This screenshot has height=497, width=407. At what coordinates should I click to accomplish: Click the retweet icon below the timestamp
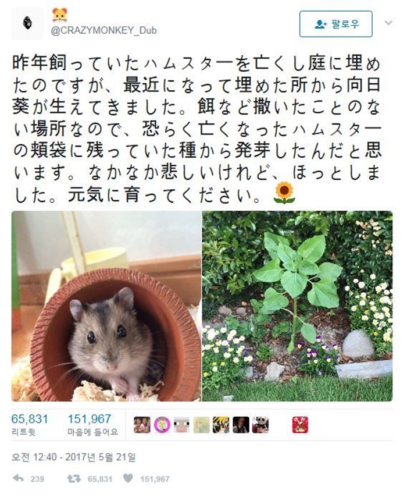coord(74,478)
